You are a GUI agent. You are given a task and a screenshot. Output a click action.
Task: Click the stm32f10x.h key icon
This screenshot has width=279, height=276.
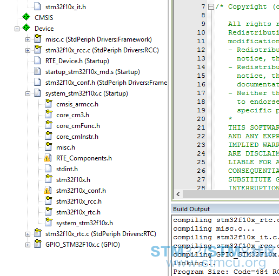[x=49, y=179]
